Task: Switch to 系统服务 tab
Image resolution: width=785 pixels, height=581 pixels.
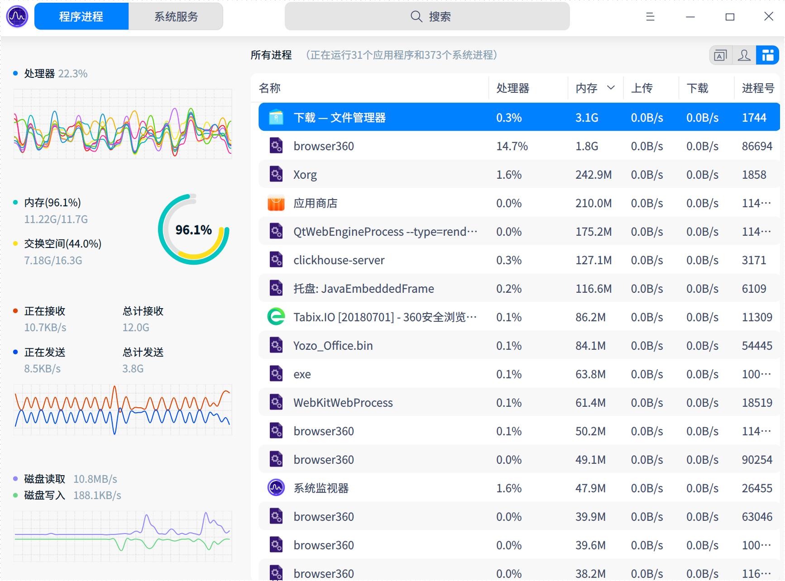Action: [176, 17]
